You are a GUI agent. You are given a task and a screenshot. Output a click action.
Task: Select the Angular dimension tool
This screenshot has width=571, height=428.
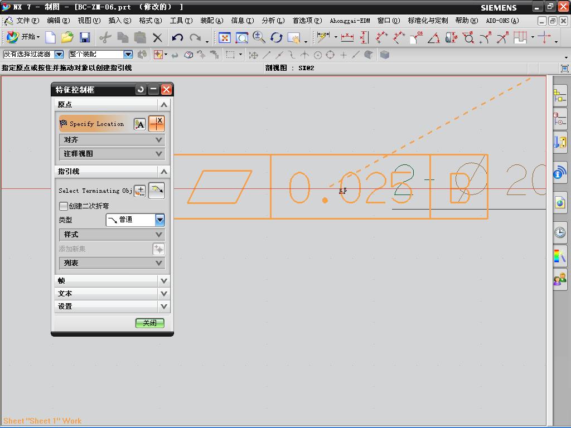(433, 37)
